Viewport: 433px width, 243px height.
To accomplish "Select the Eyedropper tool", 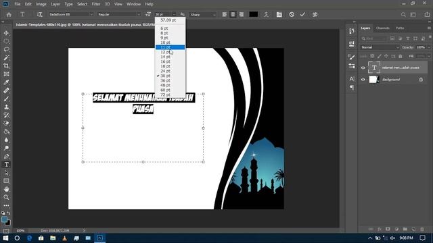I will 6,82.
